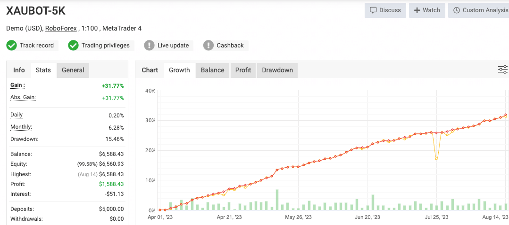The image size is (509, 225).
Task: Click the Deposits $5,000.00 value
Action: pyautogui.click(x=111, y=209)
